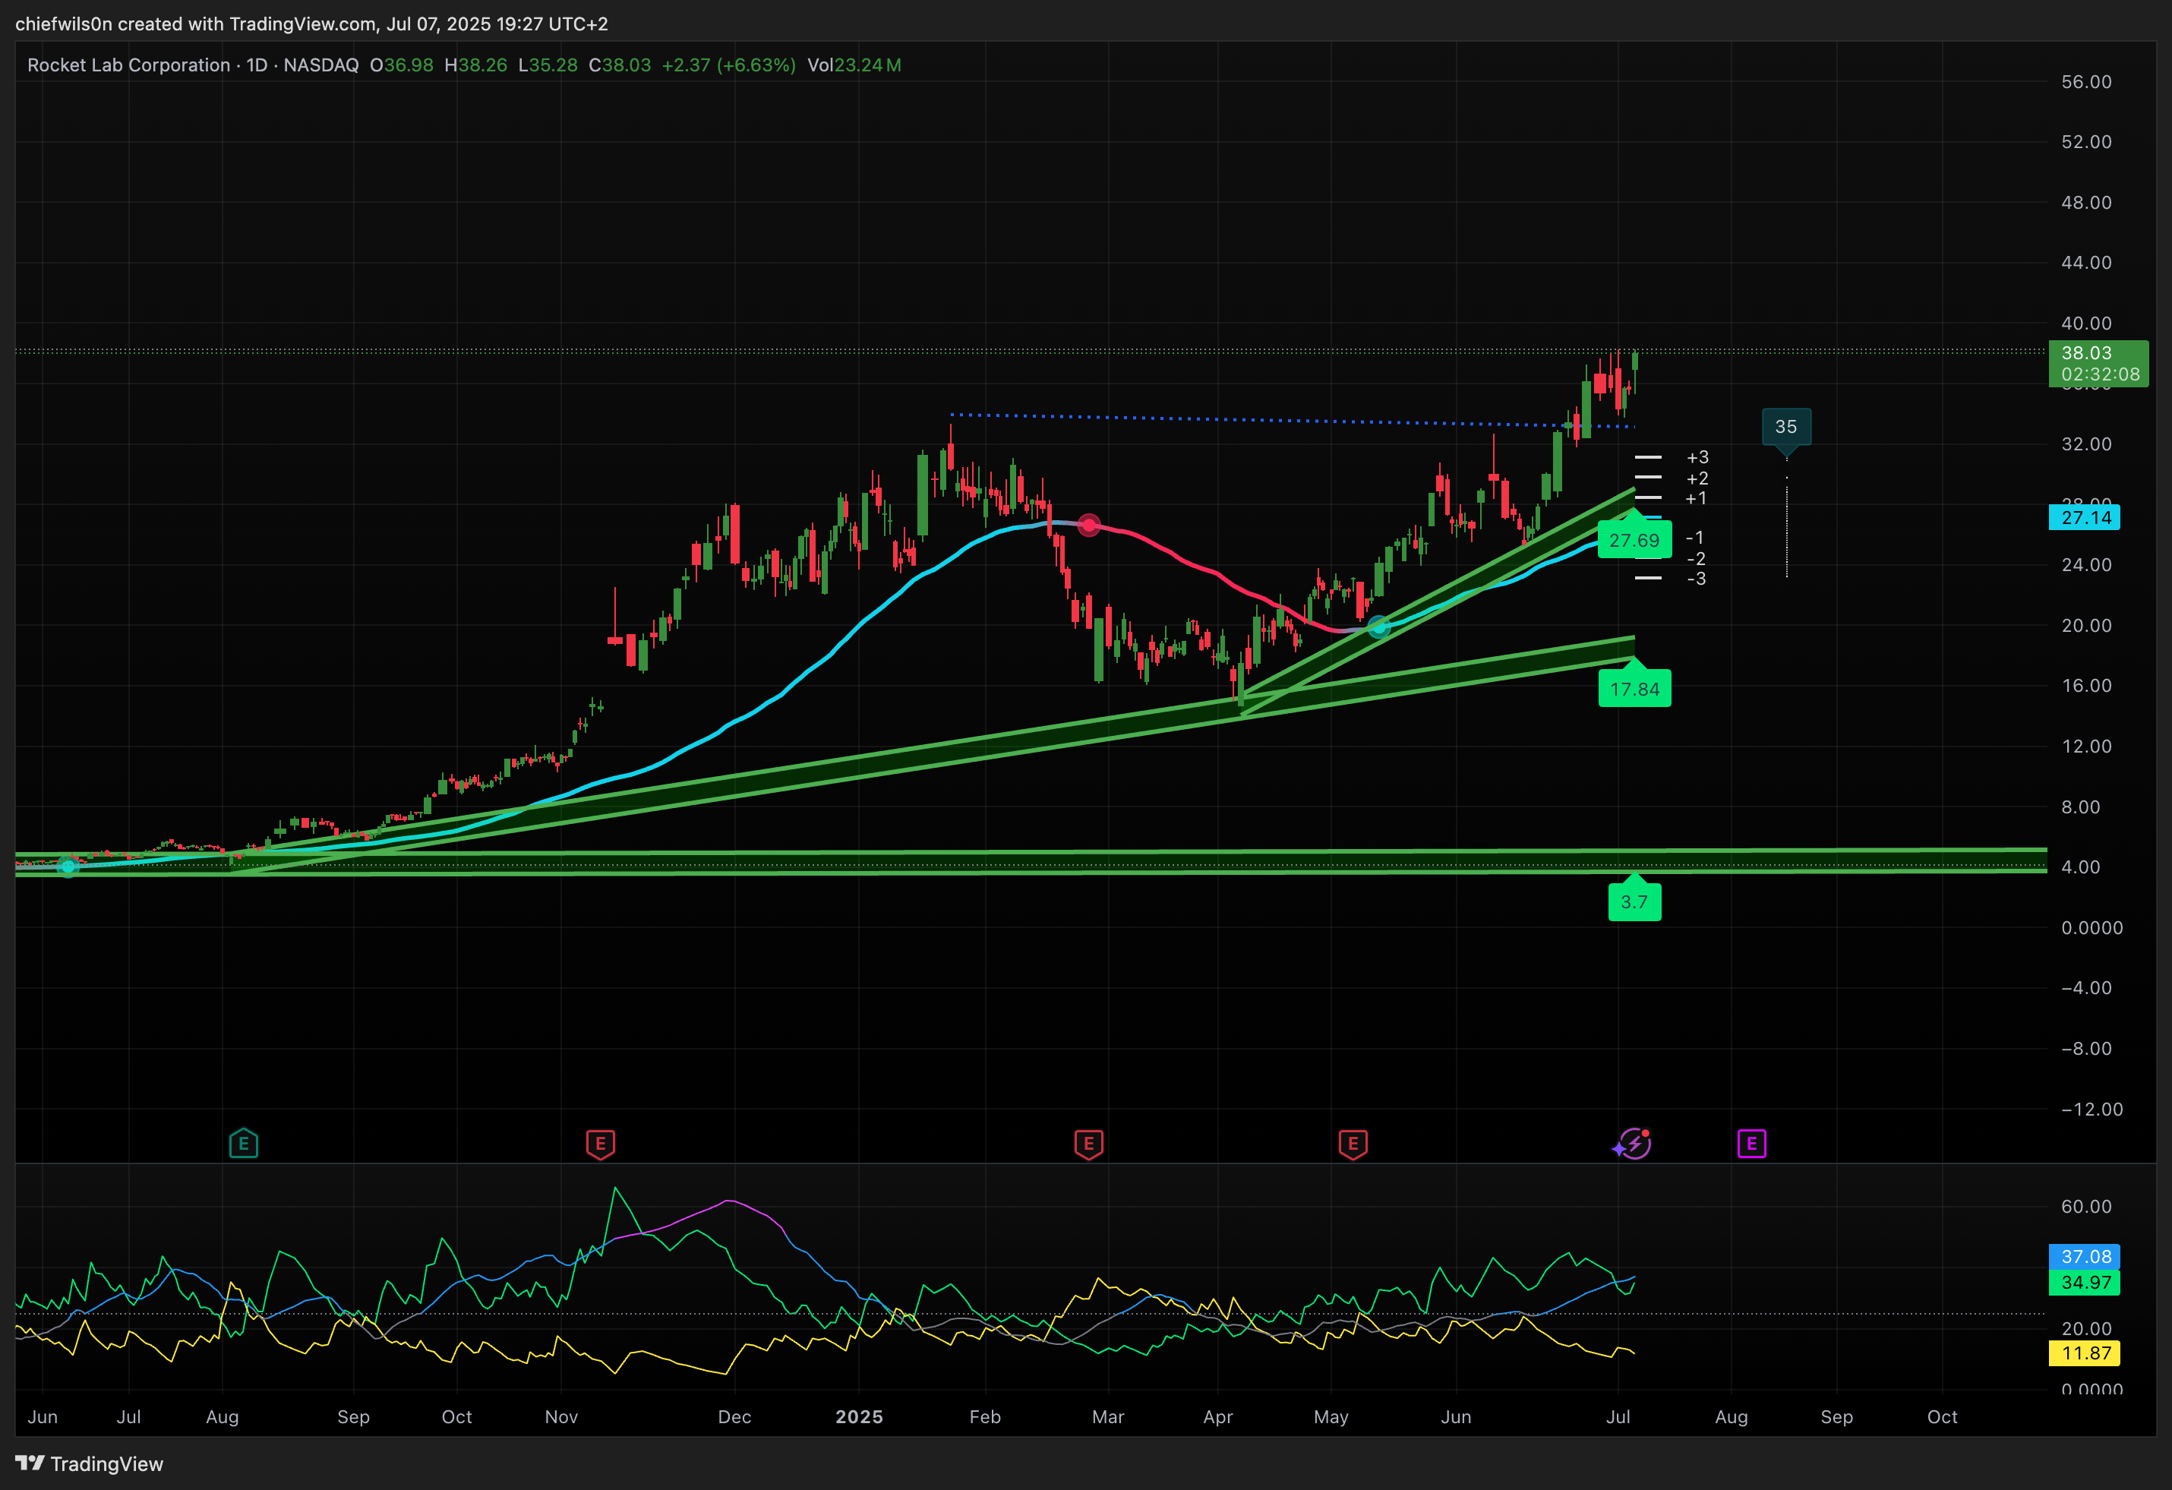Click the 56.00 price axis label
This screenshot has width=2172, height=1490.
(x=2086, y=82)
